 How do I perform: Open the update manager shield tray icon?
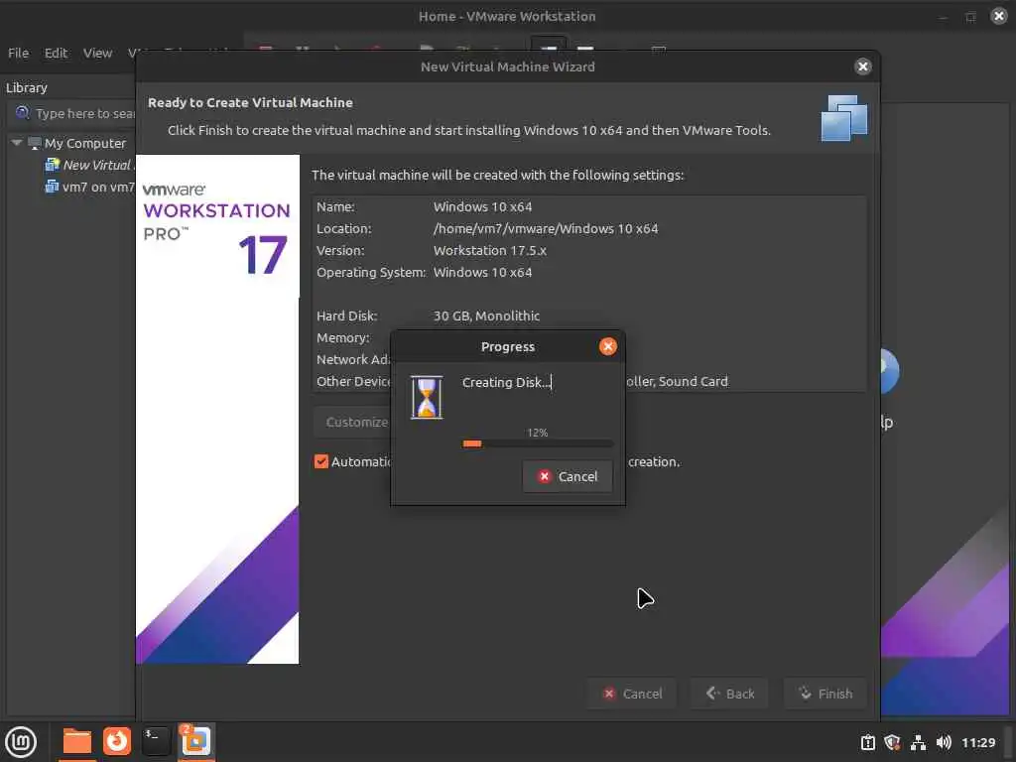click(x=892, y=742)
